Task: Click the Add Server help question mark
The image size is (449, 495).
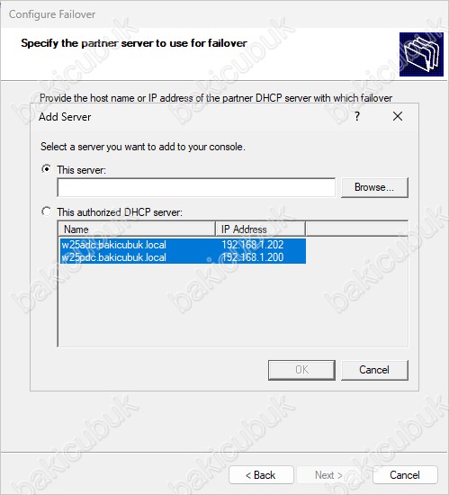Action: click(357, 116)
